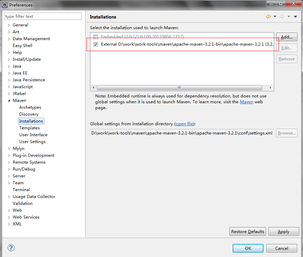Click the global settings.xml path field
This screenshot has height=257, width=303.
[182, 133]
